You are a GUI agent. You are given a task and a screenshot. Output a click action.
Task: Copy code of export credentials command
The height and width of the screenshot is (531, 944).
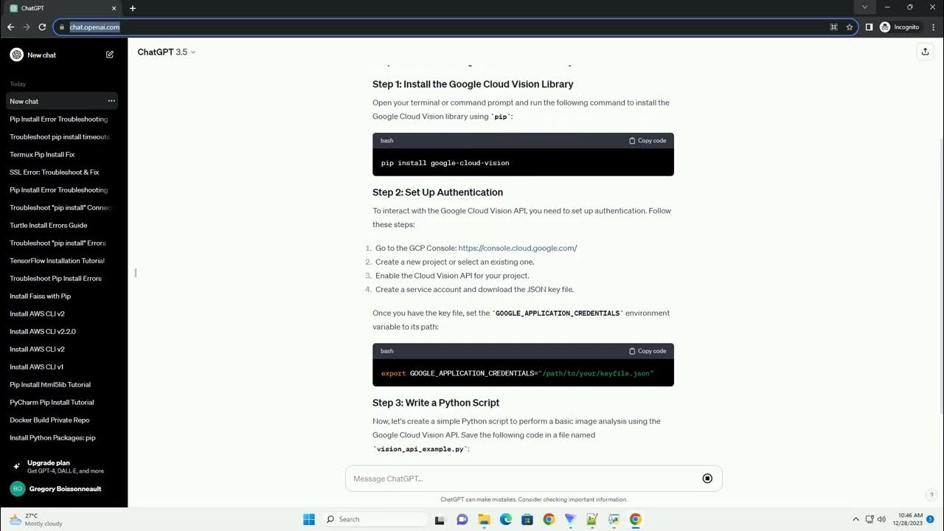click(x=648, y=351)
